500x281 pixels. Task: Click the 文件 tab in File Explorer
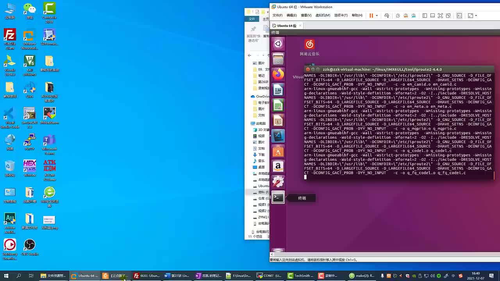[x=252, y=19]
